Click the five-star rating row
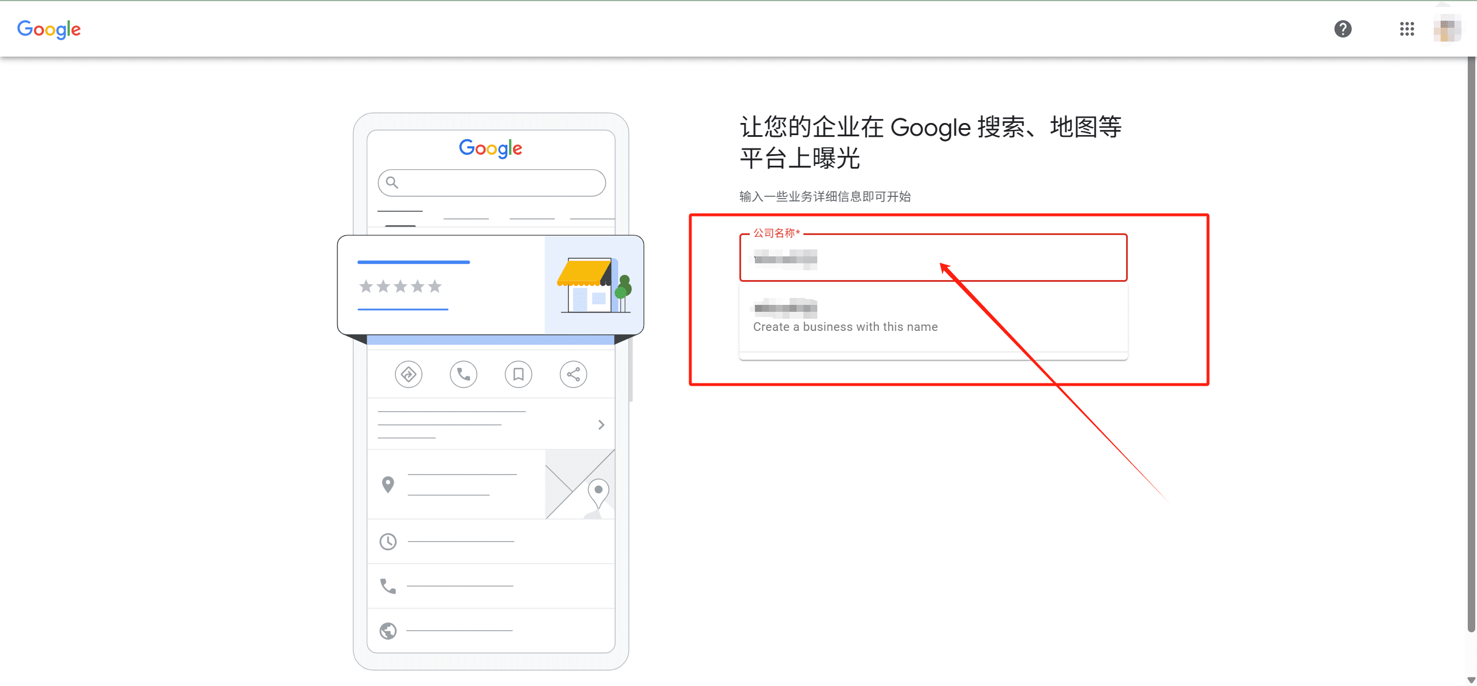 [400, 286]
